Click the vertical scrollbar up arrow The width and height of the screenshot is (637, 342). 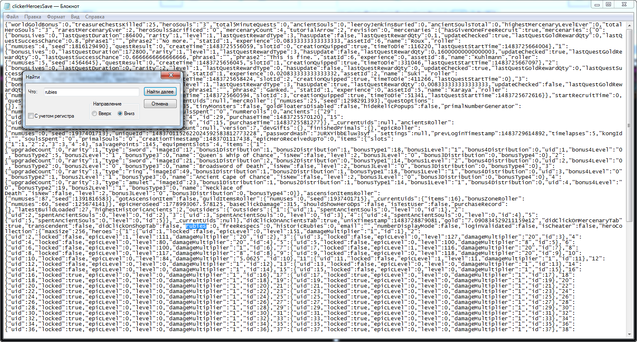[x=630, y=26]
